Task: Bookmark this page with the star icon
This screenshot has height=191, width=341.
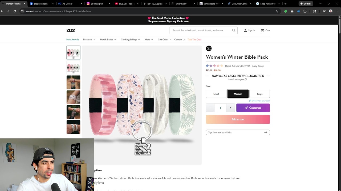Action: (277, 11)
